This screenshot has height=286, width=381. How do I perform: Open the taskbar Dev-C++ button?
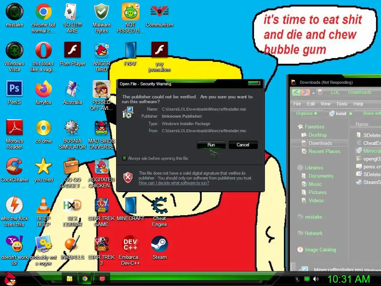(x=102, y=279)
